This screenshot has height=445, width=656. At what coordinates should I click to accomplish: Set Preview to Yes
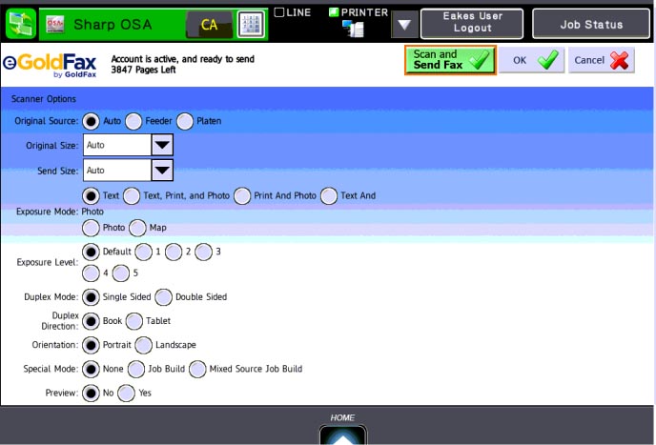(126, 394)
